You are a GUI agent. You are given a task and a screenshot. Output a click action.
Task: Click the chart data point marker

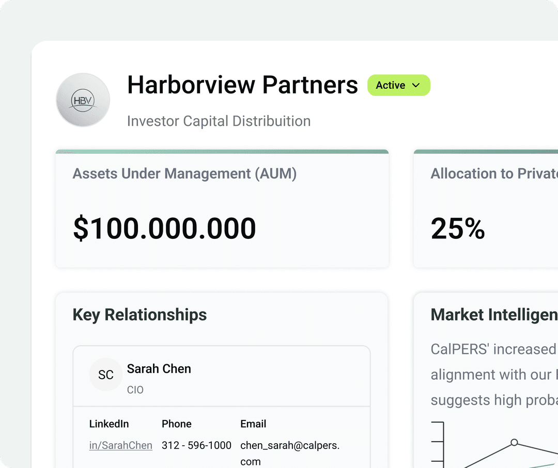click(x=514, y=443)
